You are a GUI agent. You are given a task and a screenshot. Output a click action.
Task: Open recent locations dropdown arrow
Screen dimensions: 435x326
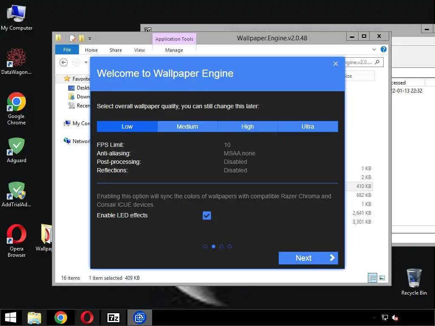click(86, 62)
